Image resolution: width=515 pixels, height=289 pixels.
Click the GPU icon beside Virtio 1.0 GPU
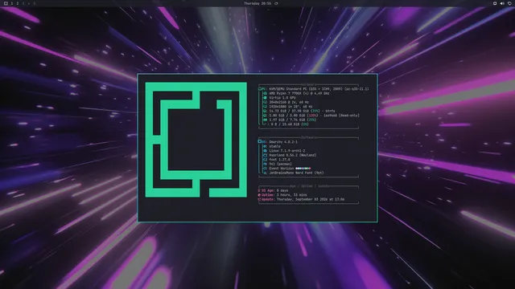[x=265, y=98]
